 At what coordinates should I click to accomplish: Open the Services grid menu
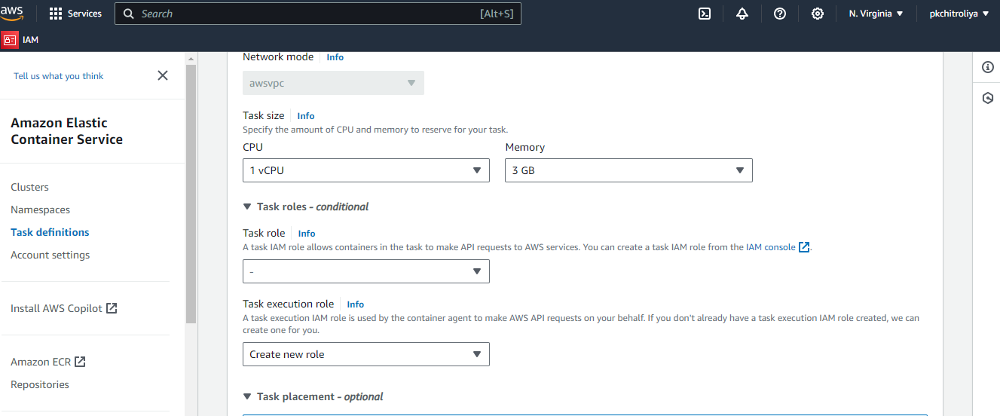click(x=75, y=14)
